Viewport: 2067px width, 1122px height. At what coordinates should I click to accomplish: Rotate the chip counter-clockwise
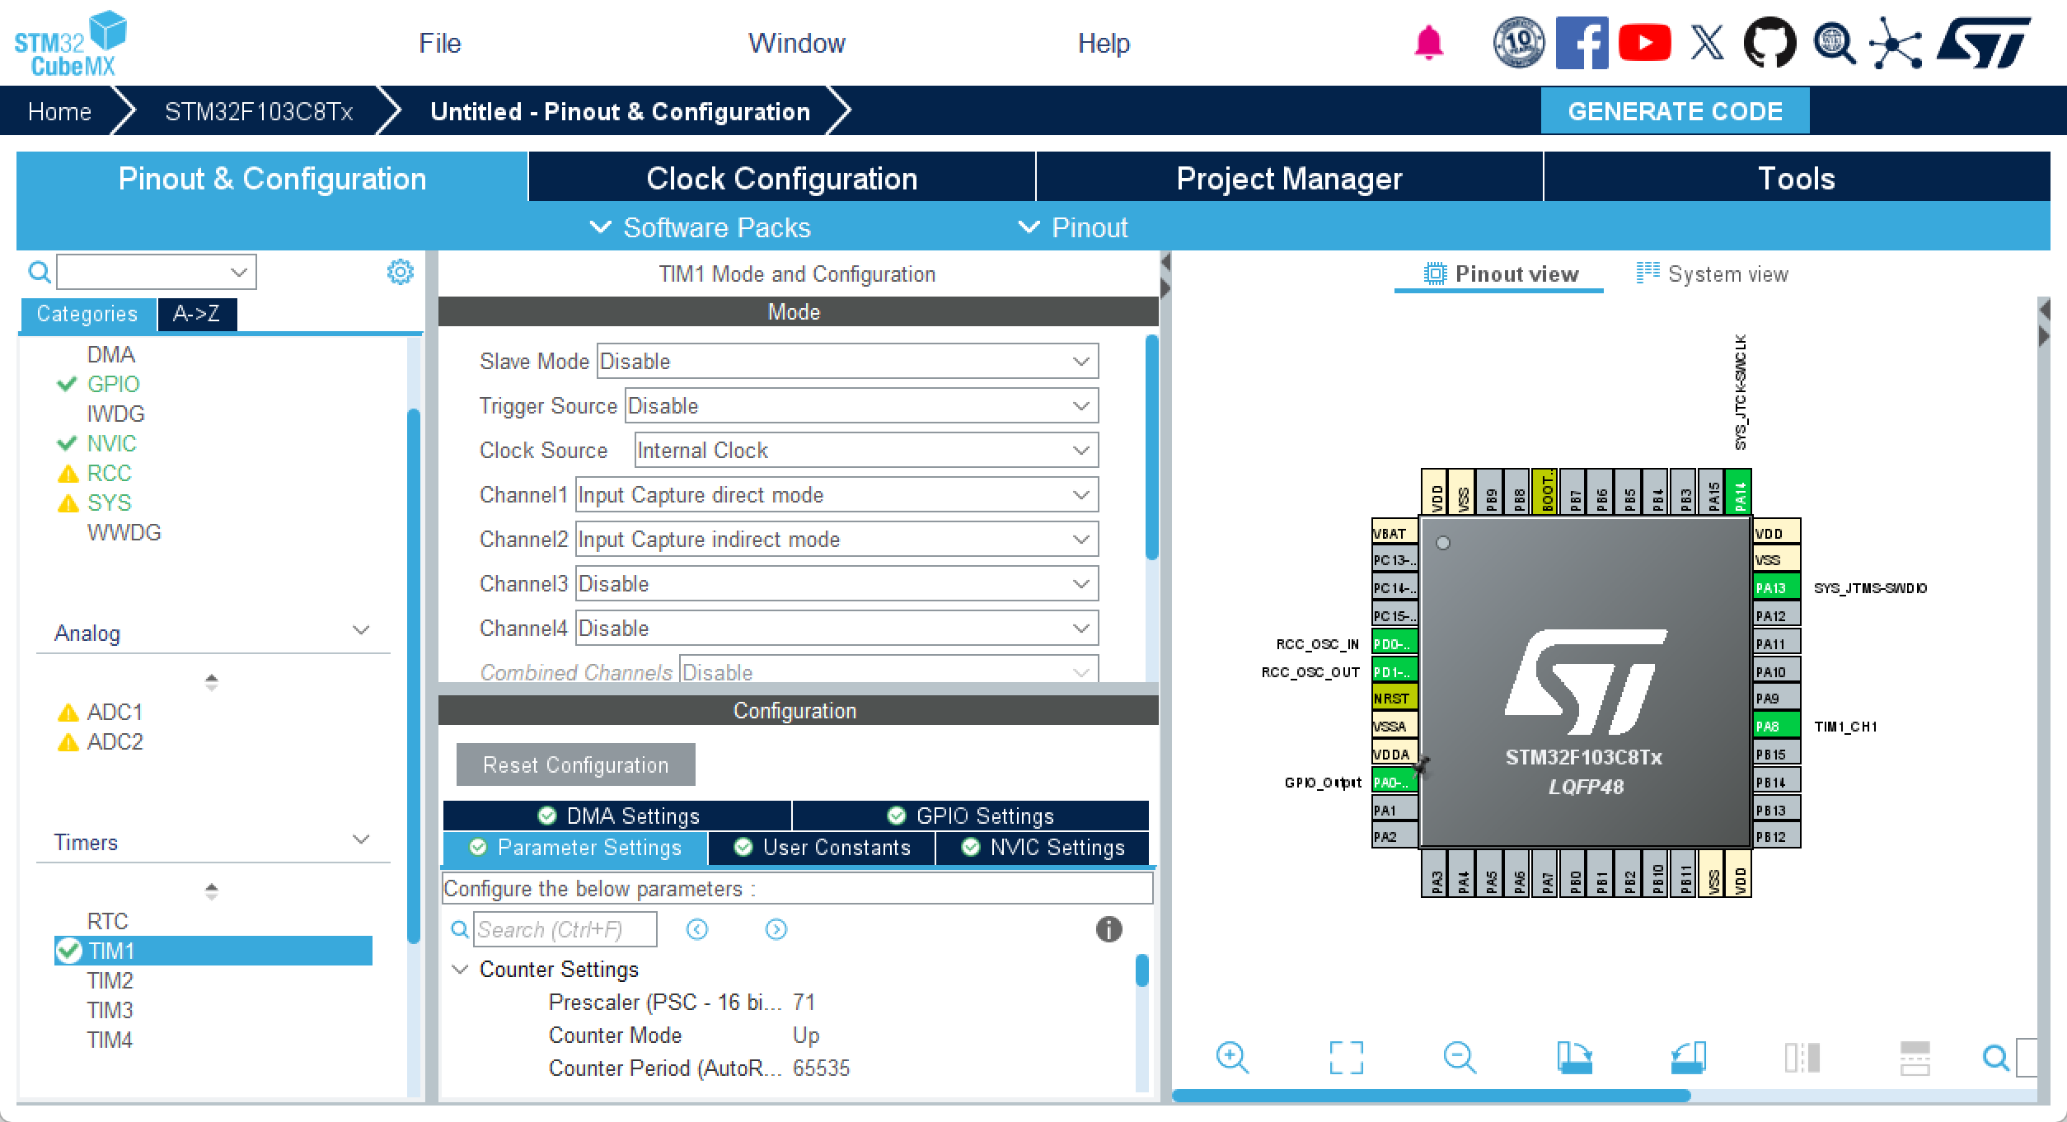click(1688, 1058)
